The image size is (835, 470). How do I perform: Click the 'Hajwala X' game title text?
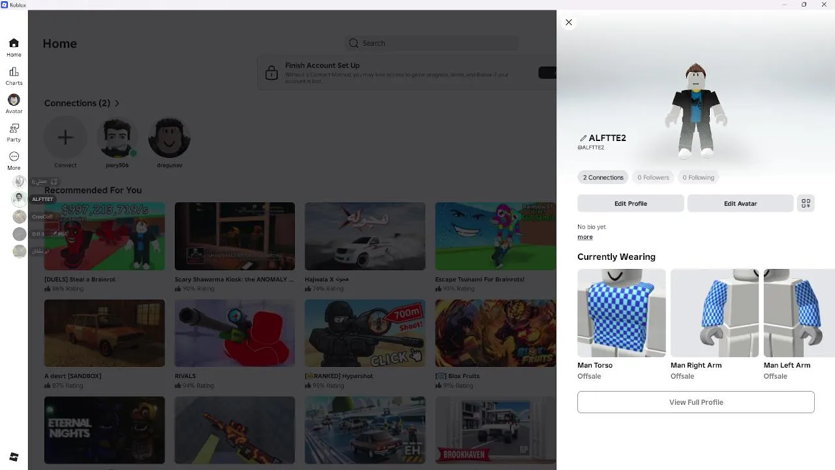click(326, 279)
